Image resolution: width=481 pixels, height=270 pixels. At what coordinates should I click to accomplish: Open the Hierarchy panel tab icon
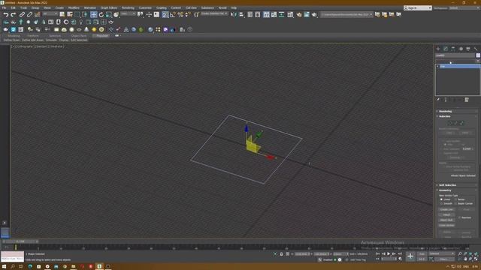(453, 49)
